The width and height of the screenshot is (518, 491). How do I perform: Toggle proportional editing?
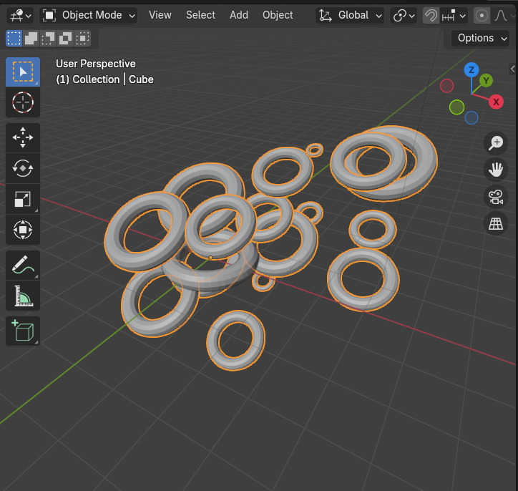[482, 16]
